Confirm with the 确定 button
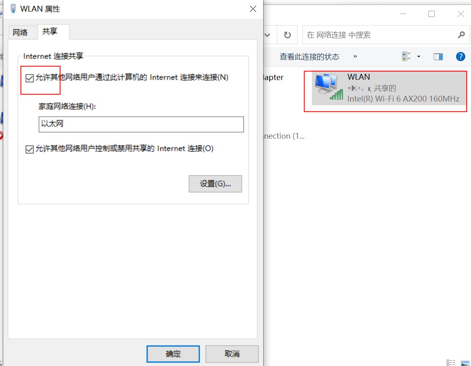 click(x=173, y=354)
